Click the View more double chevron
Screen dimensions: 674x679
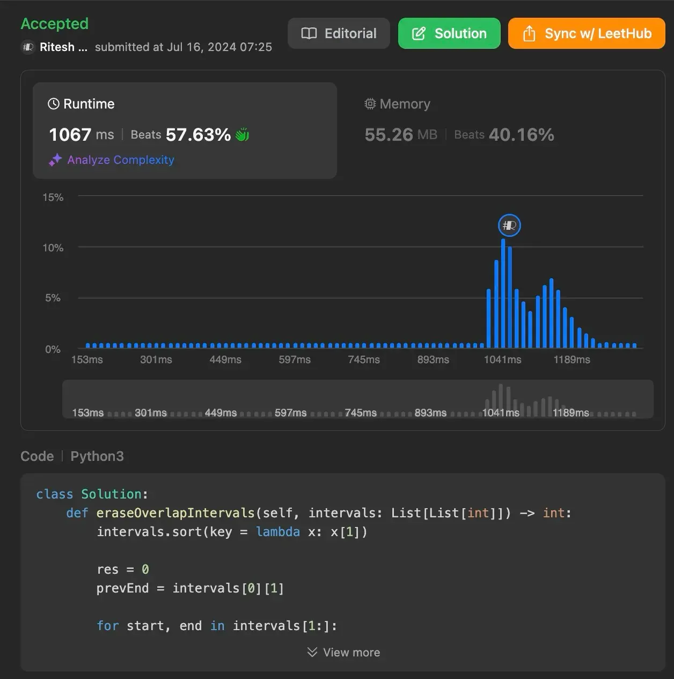point(312,652)
